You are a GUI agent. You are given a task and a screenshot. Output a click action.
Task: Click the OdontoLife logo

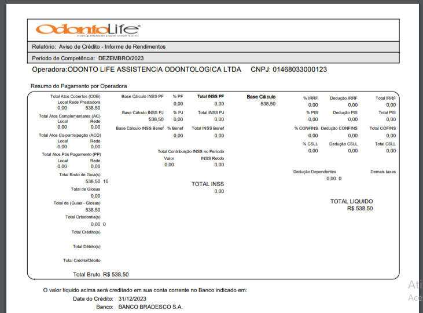[88, 30]
